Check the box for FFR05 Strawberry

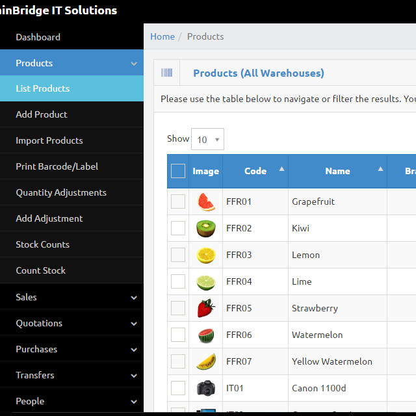click(178, 308)
